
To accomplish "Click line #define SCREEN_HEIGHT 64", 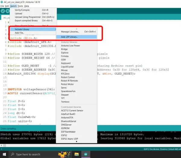I will click(x=29, y=58).
